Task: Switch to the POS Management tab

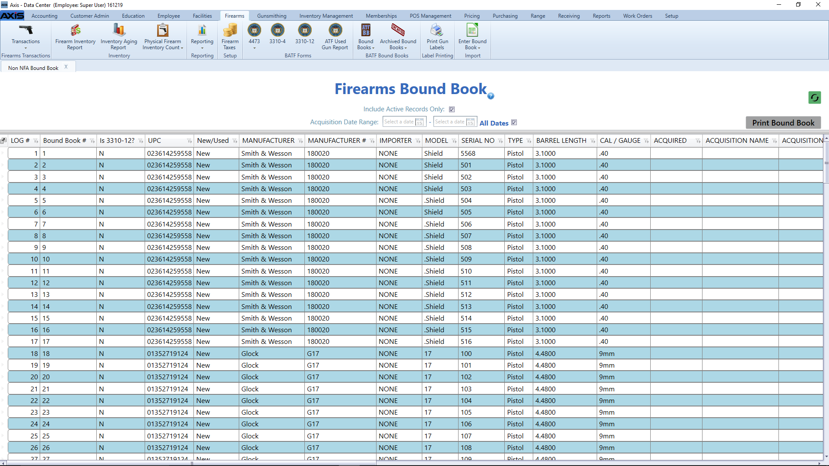Action: point(430,16)
